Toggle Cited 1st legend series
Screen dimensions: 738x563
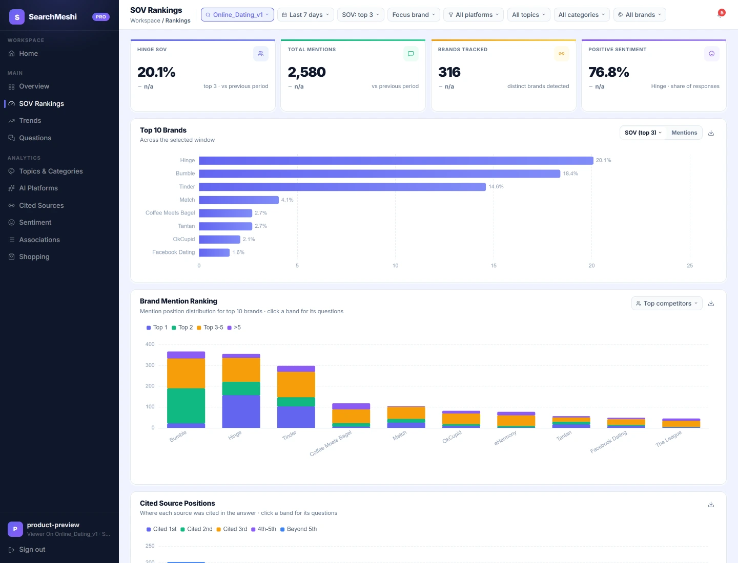161,529
